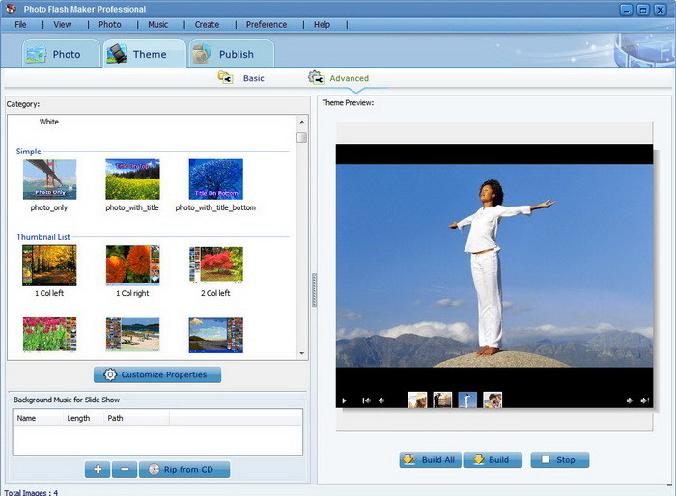Choose the photo_with_title theme
Screen dimensions: 676x496
tap(132, 179)
